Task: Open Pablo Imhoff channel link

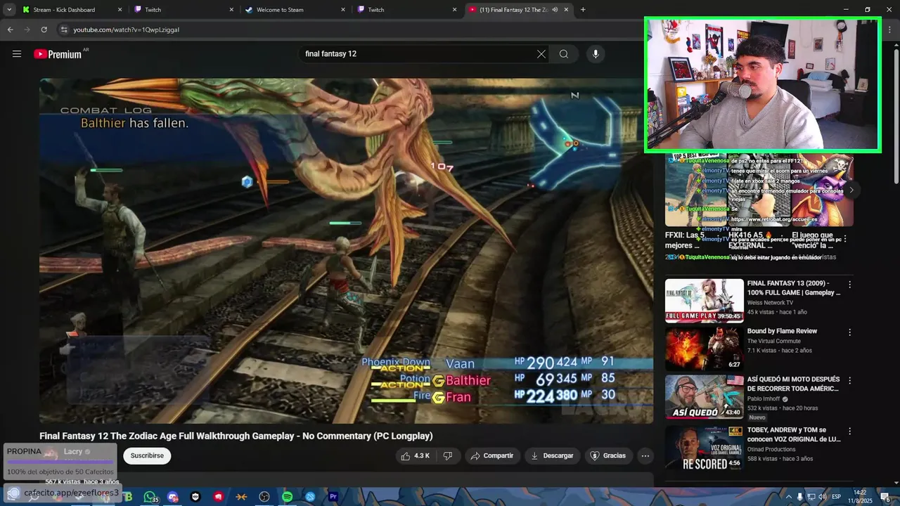Action: [x=764, y=399]
